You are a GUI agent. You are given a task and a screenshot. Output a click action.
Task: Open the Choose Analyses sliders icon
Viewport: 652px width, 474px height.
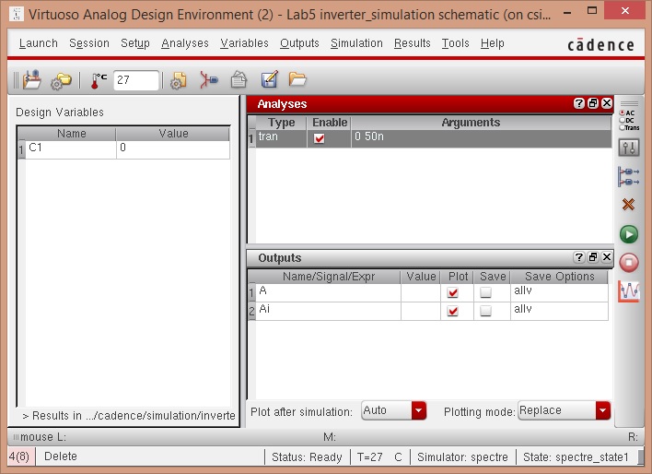629,147
